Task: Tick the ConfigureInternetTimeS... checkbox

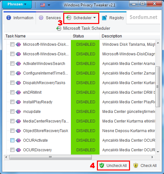Action: tap(12, 73)
